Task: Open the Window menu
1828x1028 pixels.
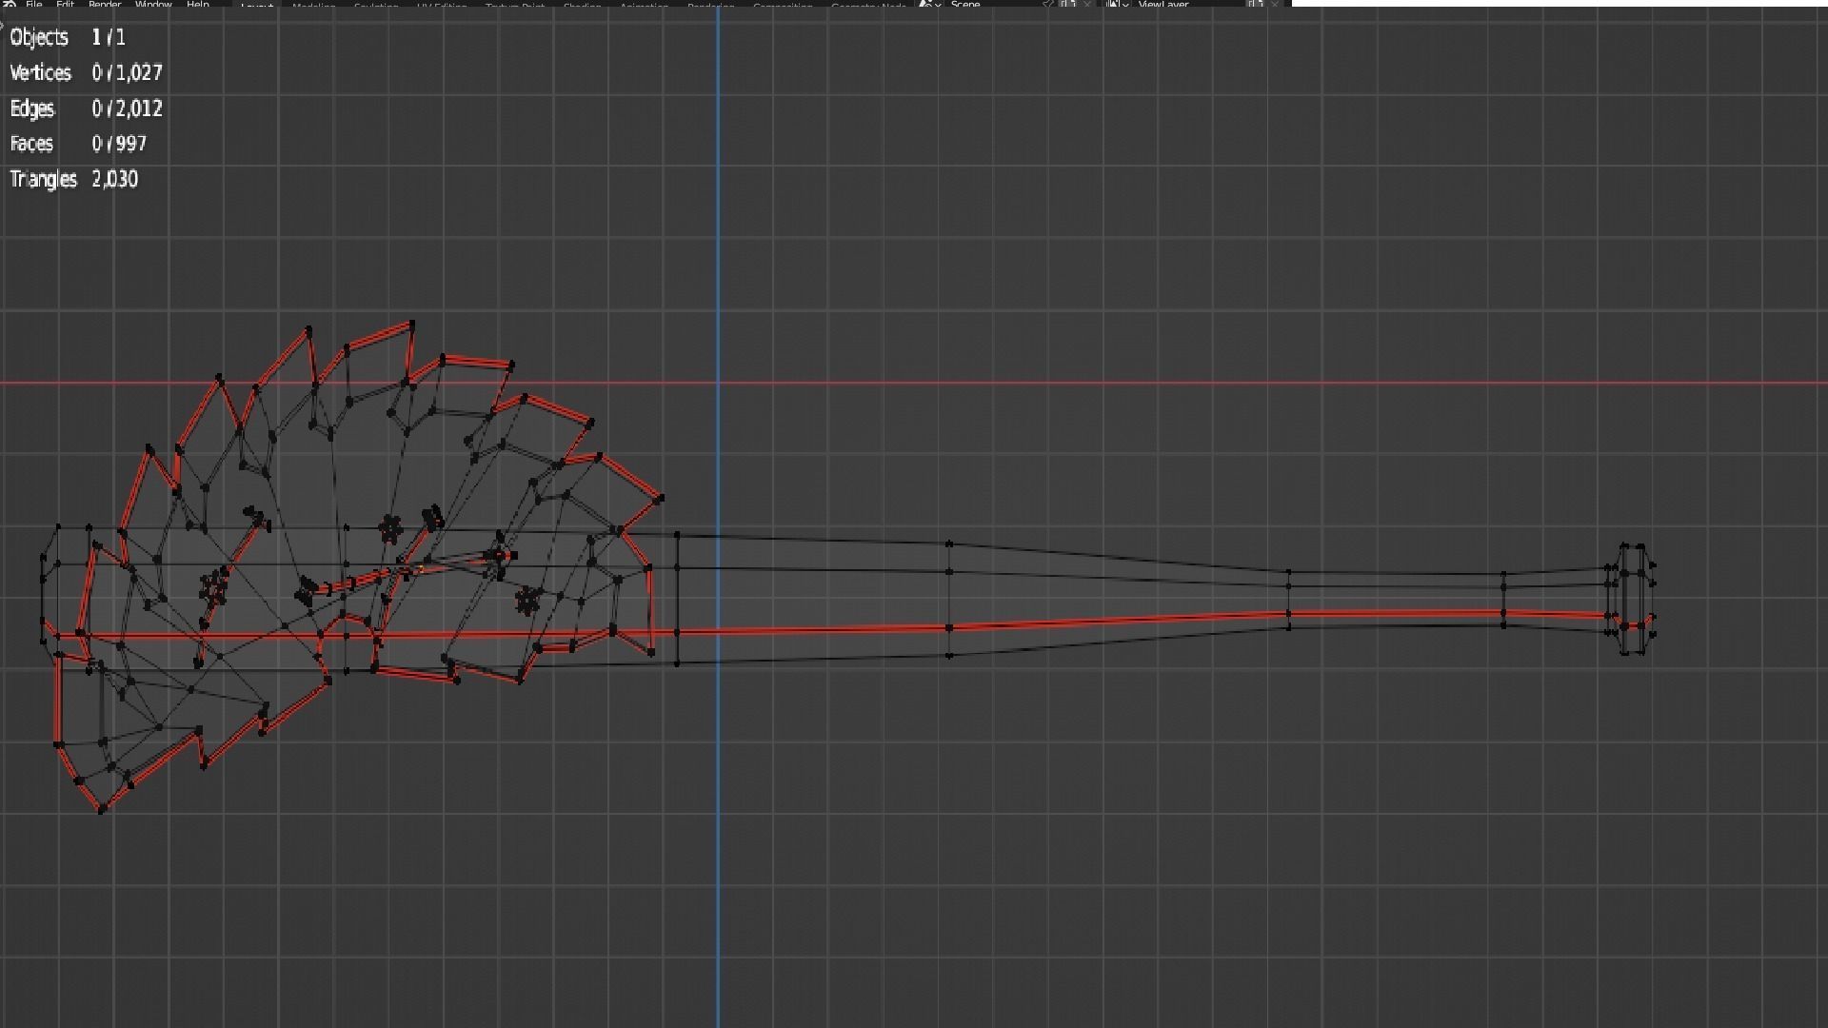Action: tap(153, 4)
